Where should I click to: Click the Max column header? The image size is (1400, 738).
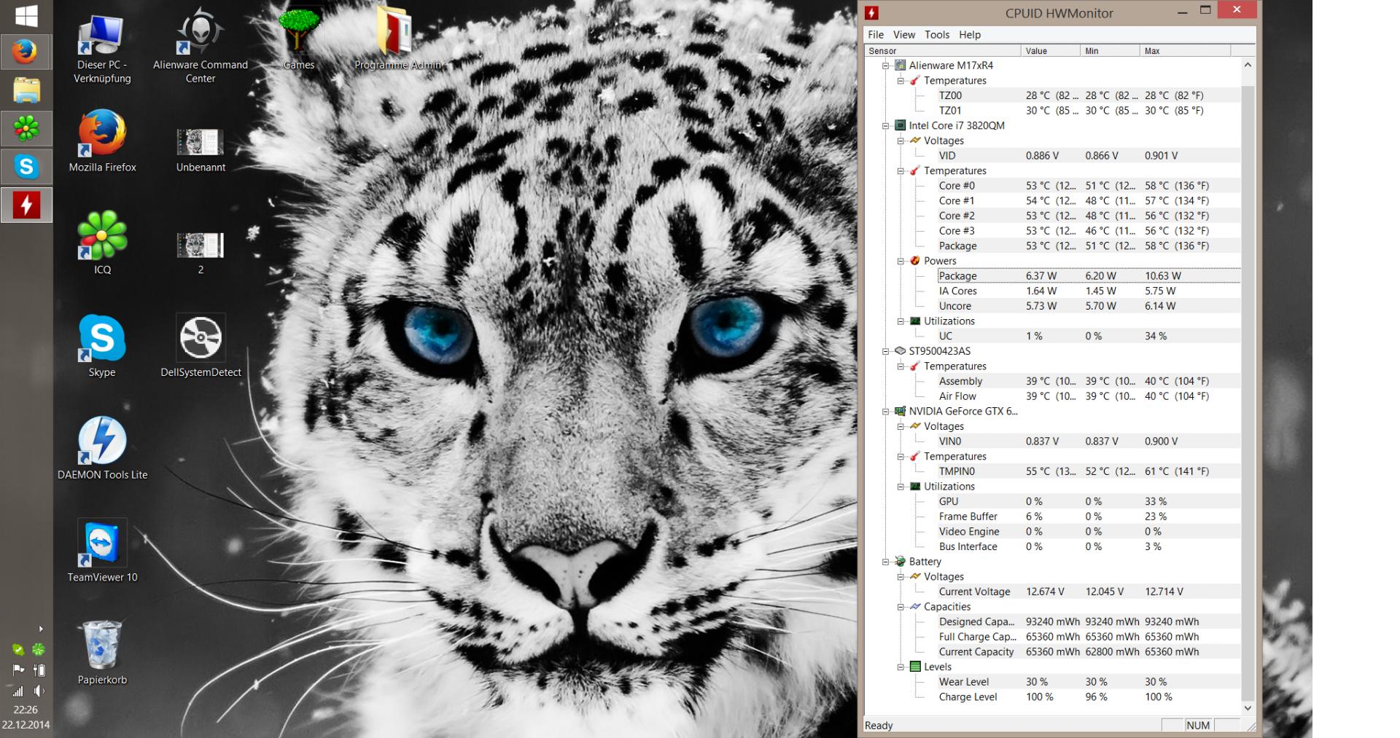tap(1184, 51)
